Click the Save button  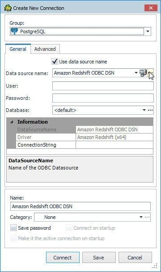click(x=99, y=258)
